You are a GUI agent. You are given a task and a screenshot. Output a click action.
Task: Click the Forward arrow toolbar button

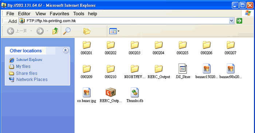coord(40,31)
